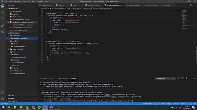Open the Terminal menu
The width and height of the screenshot is (197, 110).
click(x=40, y=1)
